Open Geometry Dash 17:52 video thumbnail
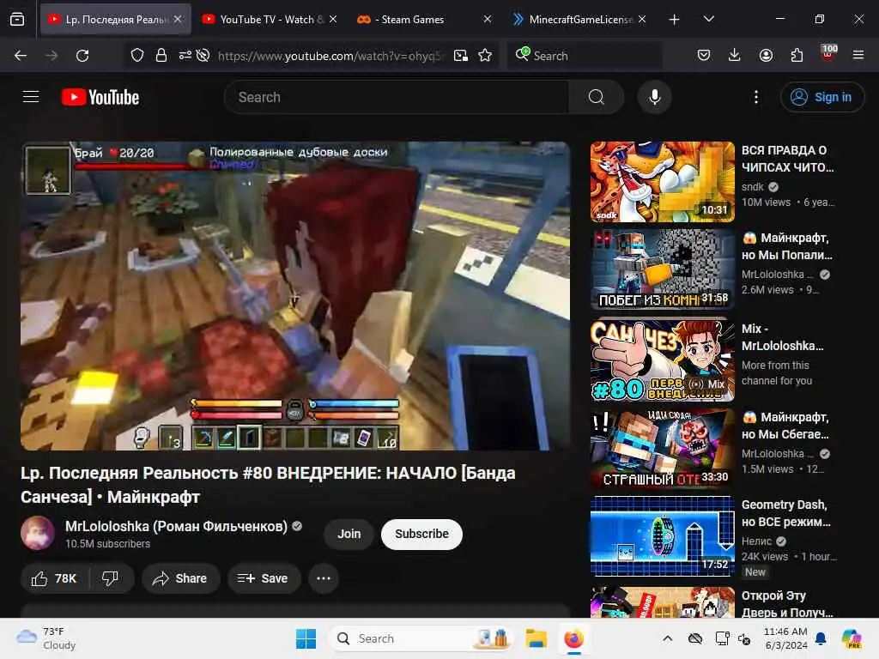Screen dimensions: 879x659 (662, 536)
